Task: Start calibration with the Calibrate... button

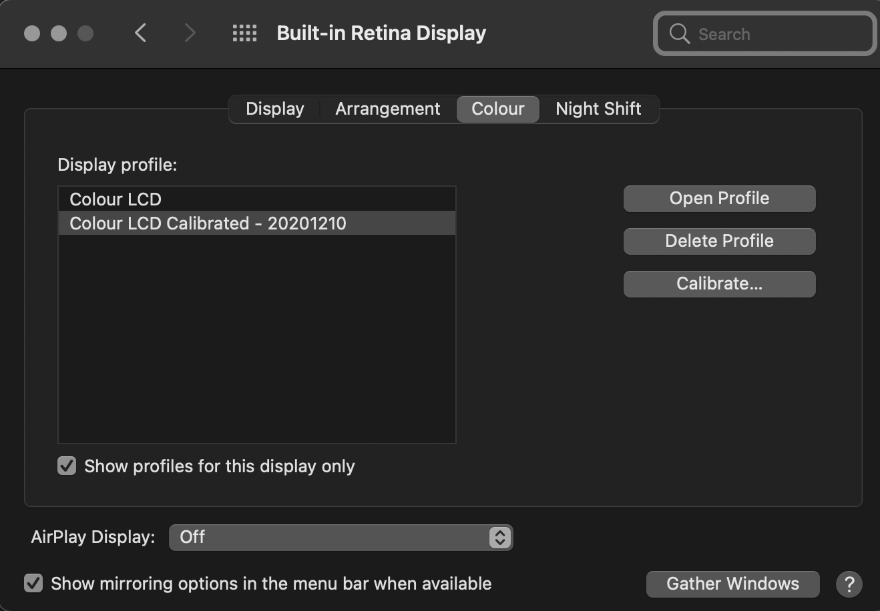Action: (719, 284)
